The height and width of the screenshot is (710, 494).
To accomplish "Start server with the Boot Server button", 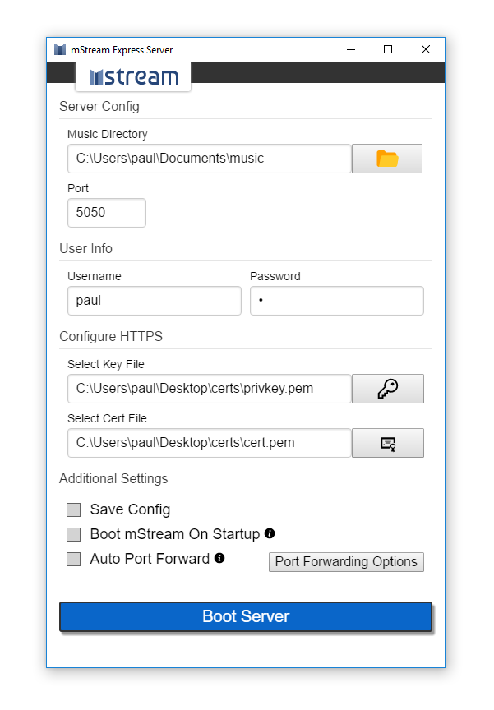I will (246, 616).
